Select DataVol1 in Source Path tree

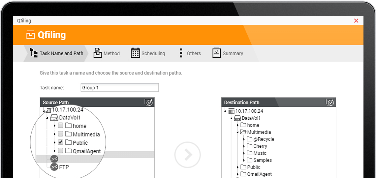pyautogui.click(x=70, y=118)
